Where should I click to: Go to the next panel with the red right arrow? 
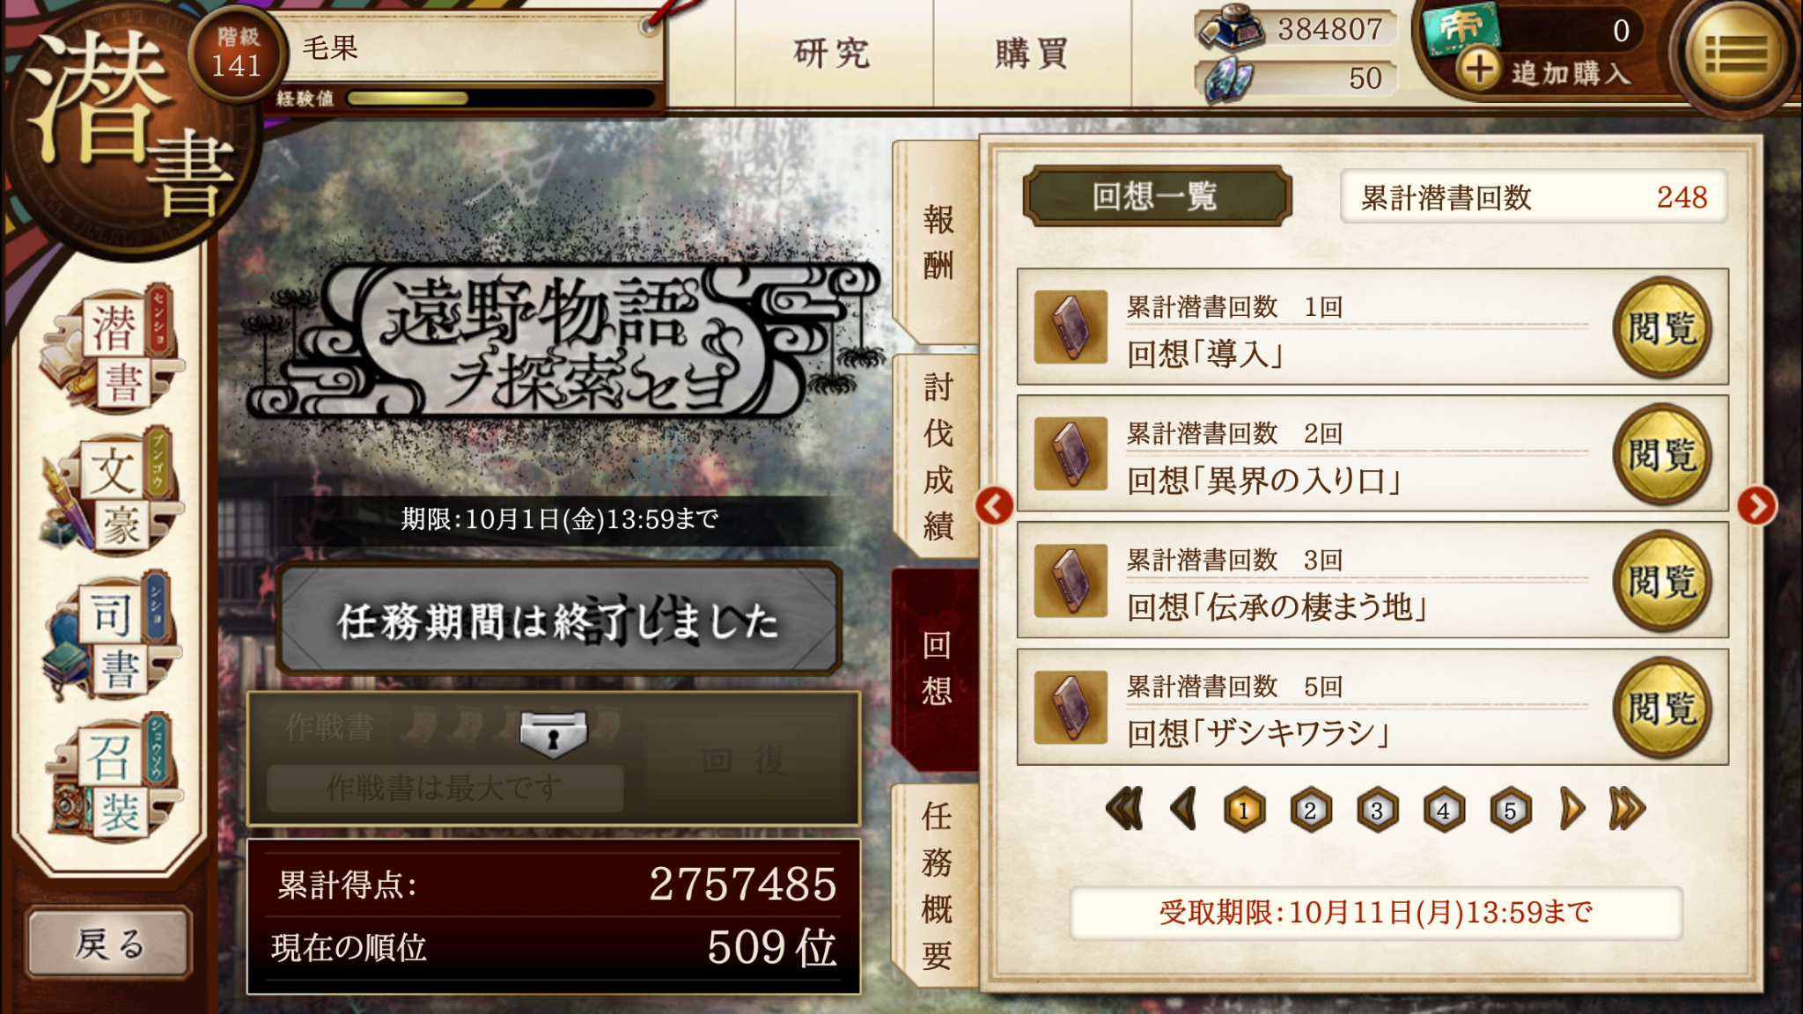[1756, 505]
